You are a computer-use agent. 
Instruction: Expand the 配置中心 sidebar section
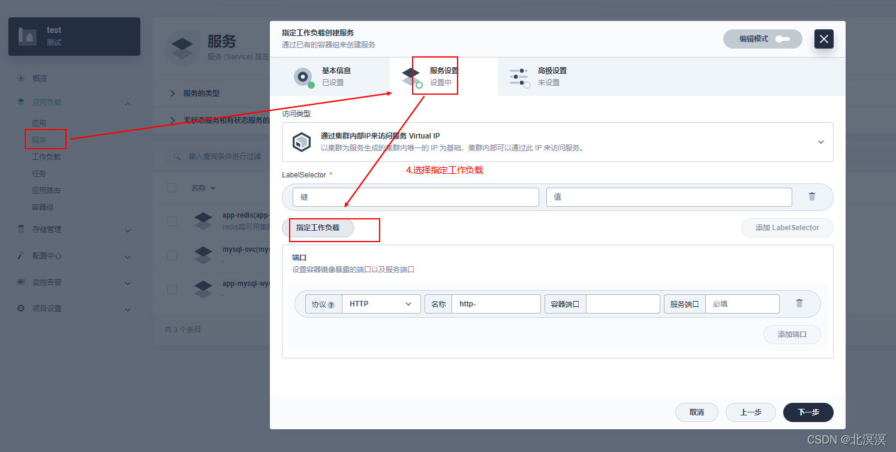128,256
